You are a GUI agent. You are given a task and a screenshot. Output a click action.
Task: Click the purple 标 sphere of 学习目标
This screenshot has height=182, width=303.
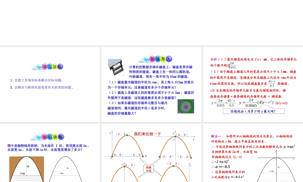61,66
